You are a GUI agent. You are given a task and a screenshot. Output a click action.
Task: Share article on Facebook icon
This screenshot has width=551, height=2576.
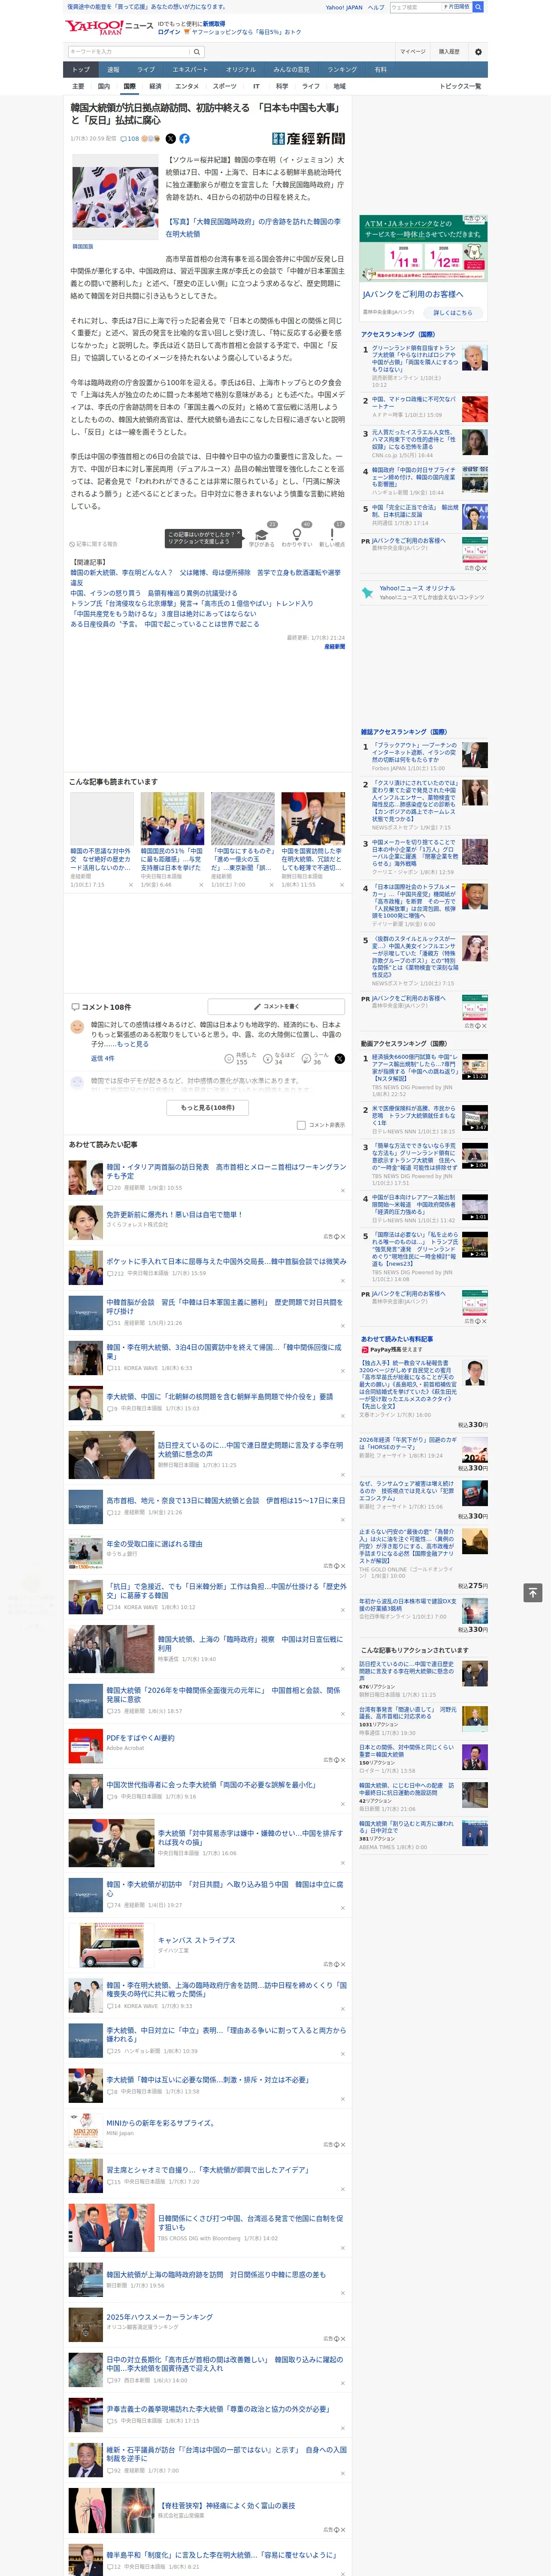pyautogui.click(x=184, y=139)
